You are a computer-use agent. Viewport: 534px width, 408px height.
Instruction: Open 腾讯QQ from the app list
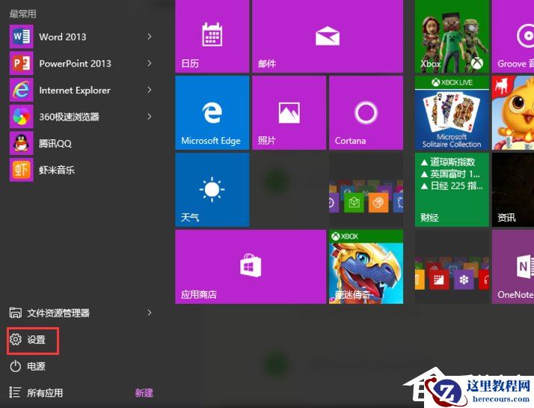click(x=81, y=143)
